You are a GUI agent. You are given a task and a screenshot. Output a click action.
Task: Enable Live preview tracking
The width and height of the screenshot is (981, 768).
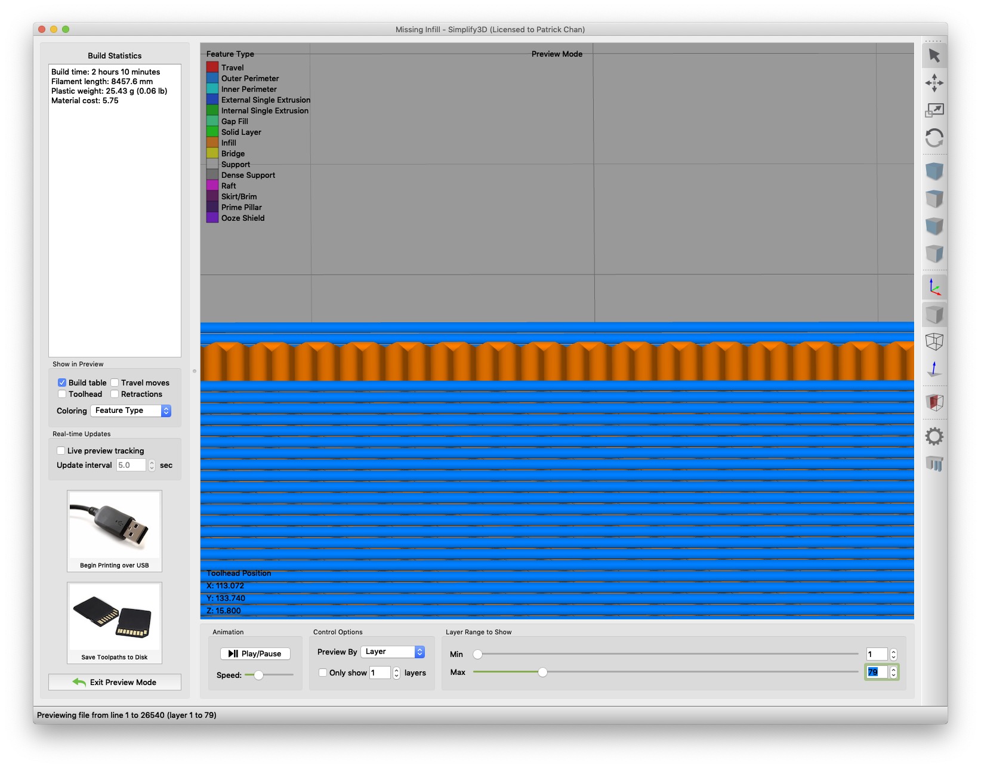click(61, 451)
